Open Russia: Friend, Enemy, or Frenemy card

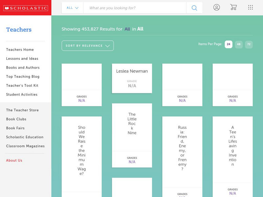[182, 157]
